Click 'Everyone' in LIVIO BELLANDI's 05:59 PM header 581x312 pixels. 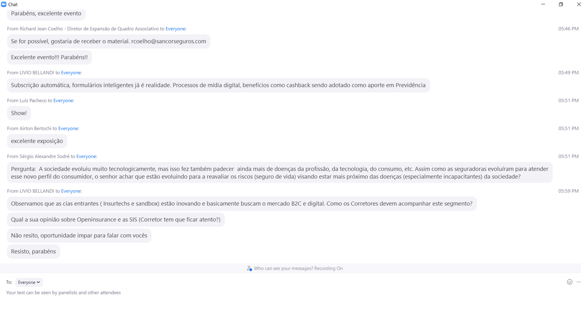tap(71, 191)
